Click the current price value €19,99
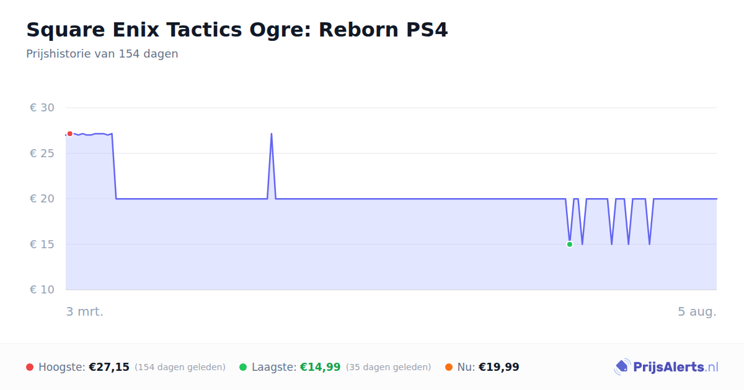 click(499, 367)
